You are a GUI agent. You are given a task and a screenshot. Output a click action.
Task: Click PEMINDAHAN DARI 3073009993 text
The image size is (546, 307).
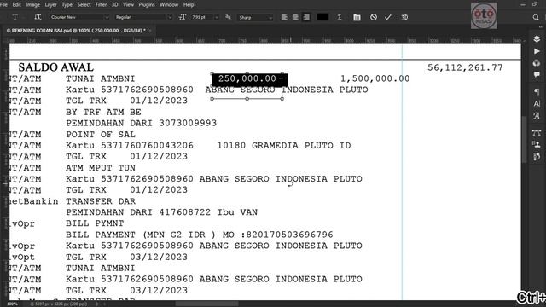pyautogui.click(x=142, y=123)
